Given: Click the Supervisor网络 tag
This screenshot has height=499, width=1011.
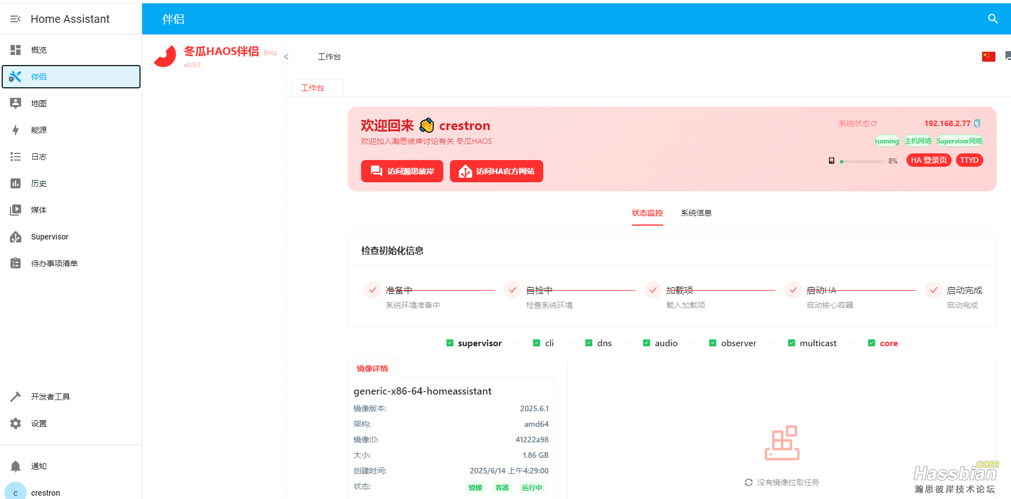Looking at the screenshot, I should (x=959, y=141).
